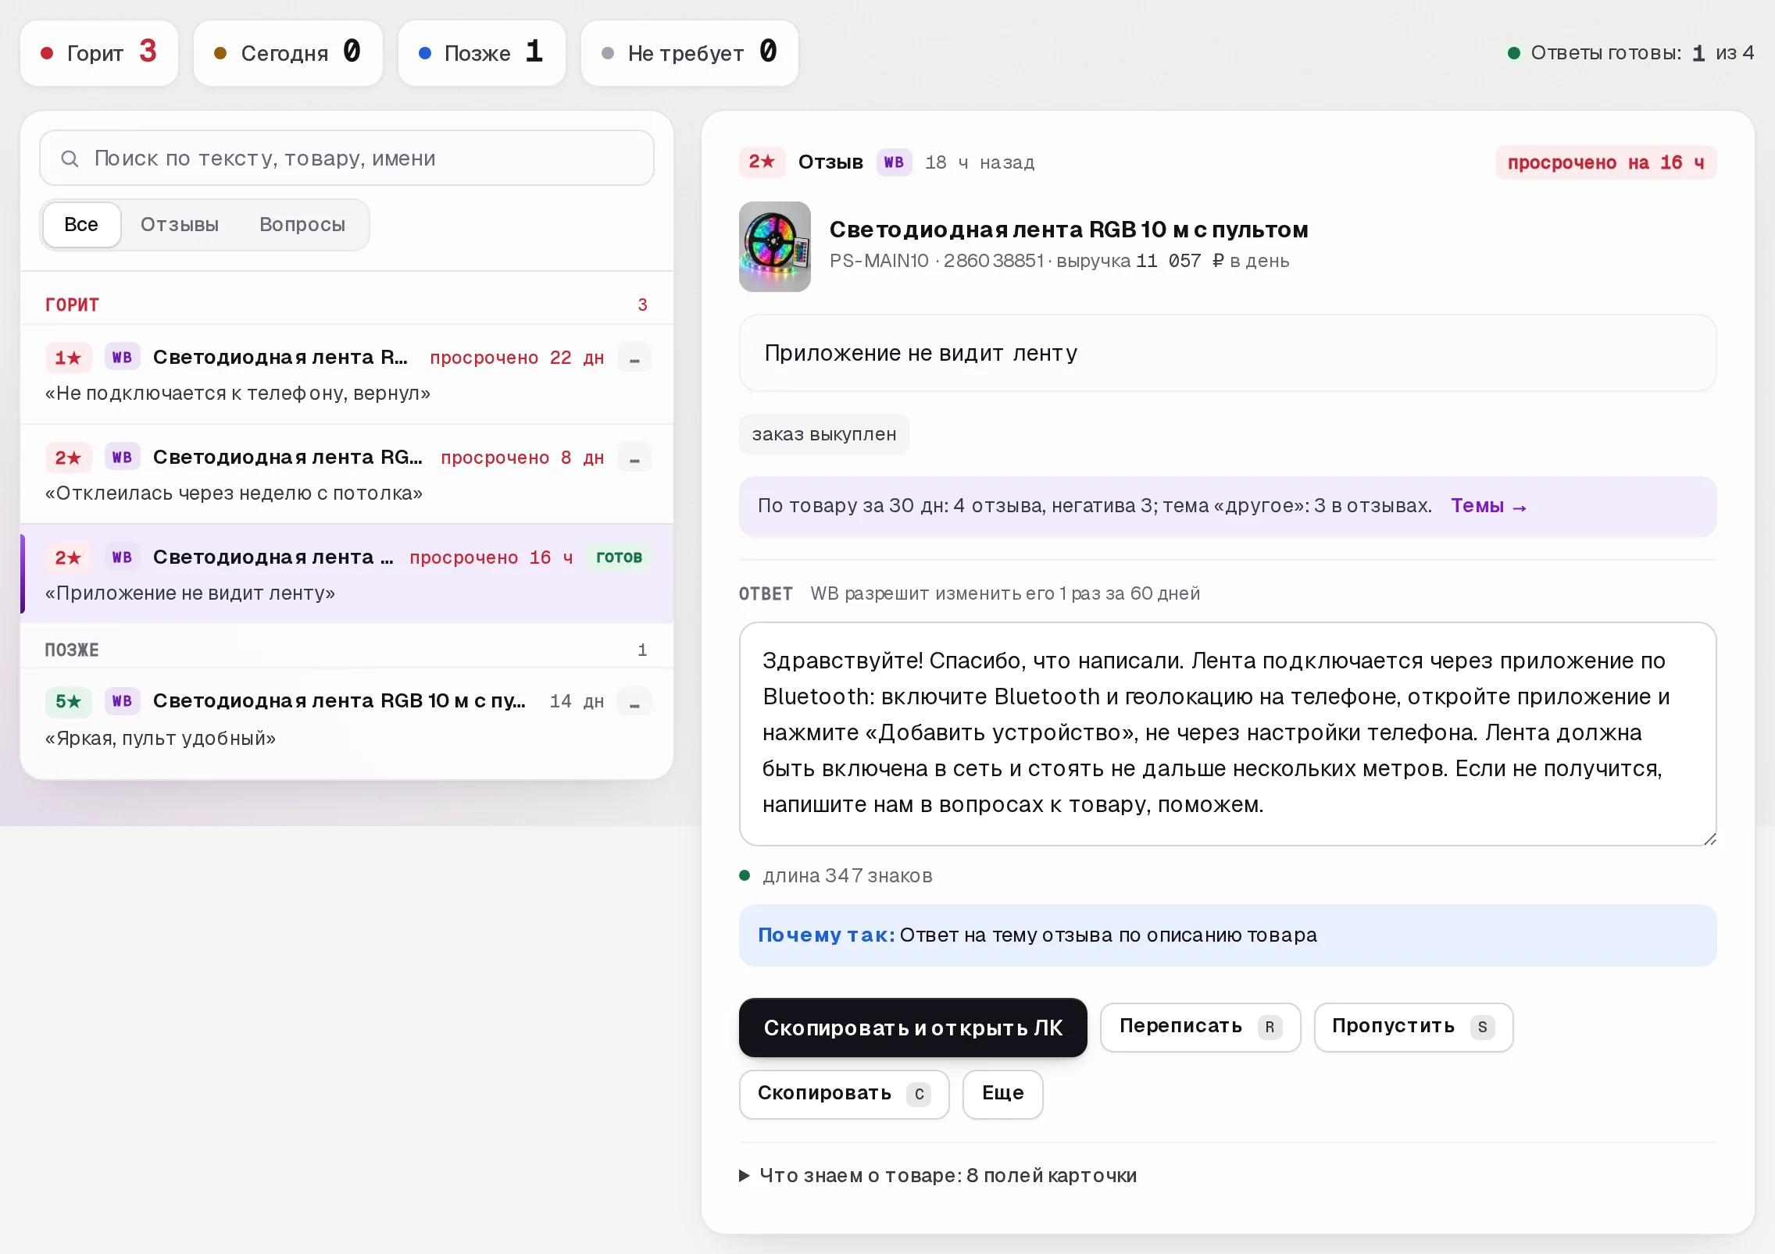Click the просрочено на 16 ч badge
The width and height of the screenshot is (1775, 1254).
1605,162
